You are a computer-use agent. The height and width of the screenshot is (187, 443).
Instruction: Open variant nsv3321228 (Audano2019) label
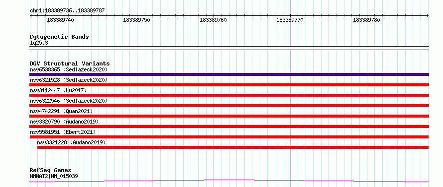71,142
